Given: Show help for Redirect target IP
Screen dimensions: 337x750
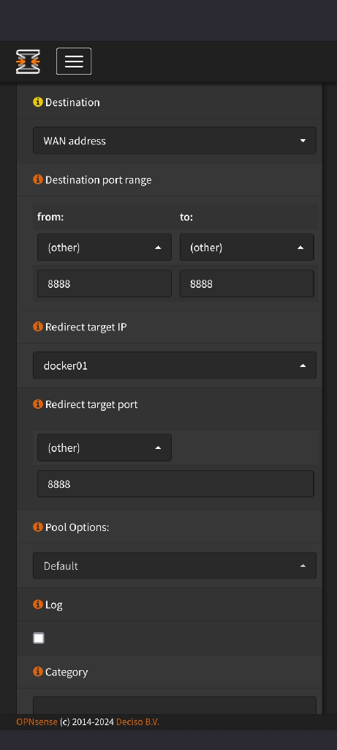Looking at the screenshot, I should pos(38,327).
